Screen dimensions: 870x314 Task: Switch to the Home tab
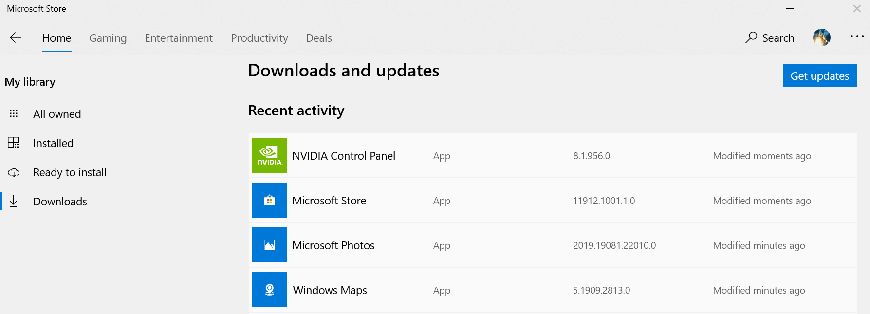[x=56, y=38]
